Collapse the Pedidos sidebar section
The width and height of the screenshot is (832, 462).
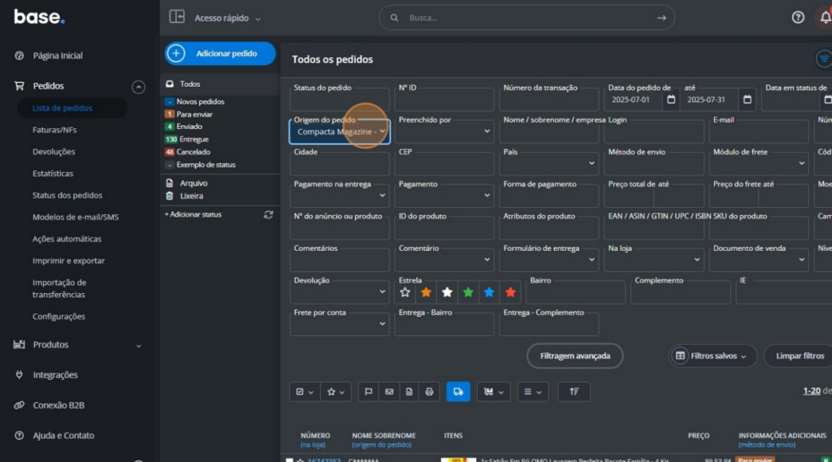(139, 86)
